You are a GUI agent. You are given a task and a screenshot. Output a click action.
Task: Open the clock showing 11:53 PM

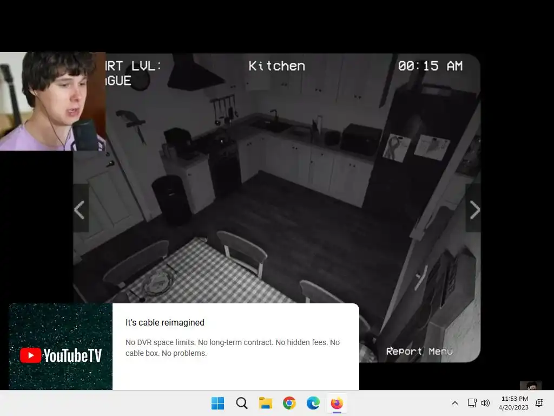coord(513,403)
